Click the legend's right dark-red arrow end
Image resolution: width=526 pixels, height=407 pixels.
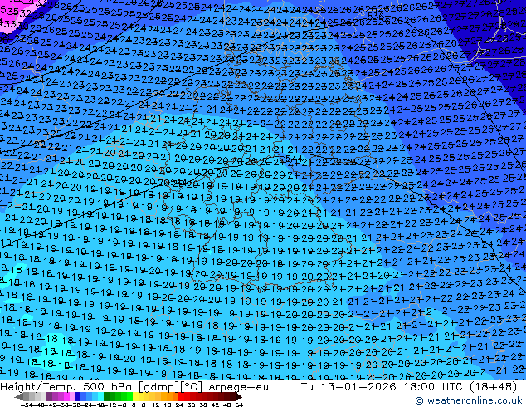pos(238,397)
